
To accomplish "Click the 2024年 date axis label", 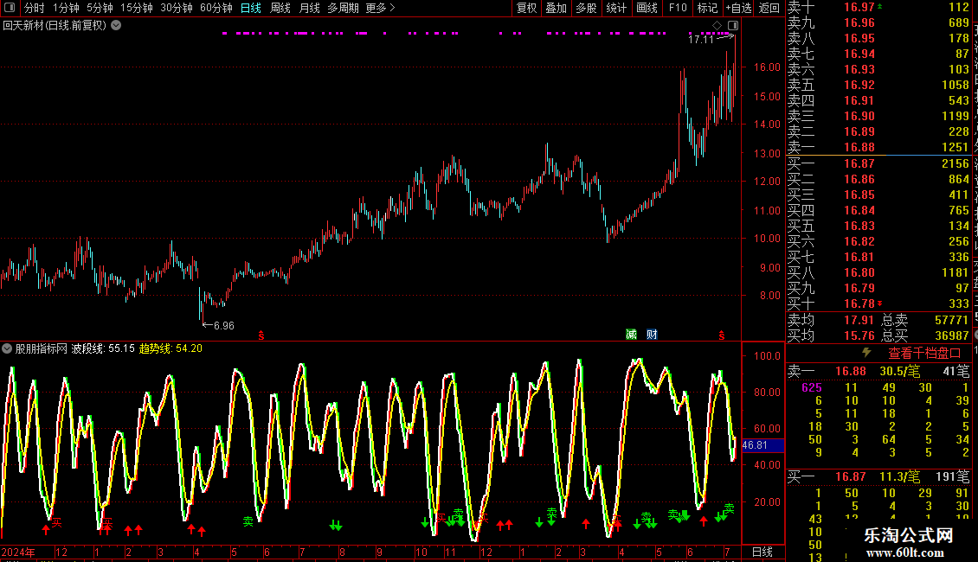I will [x=18, y=552].
